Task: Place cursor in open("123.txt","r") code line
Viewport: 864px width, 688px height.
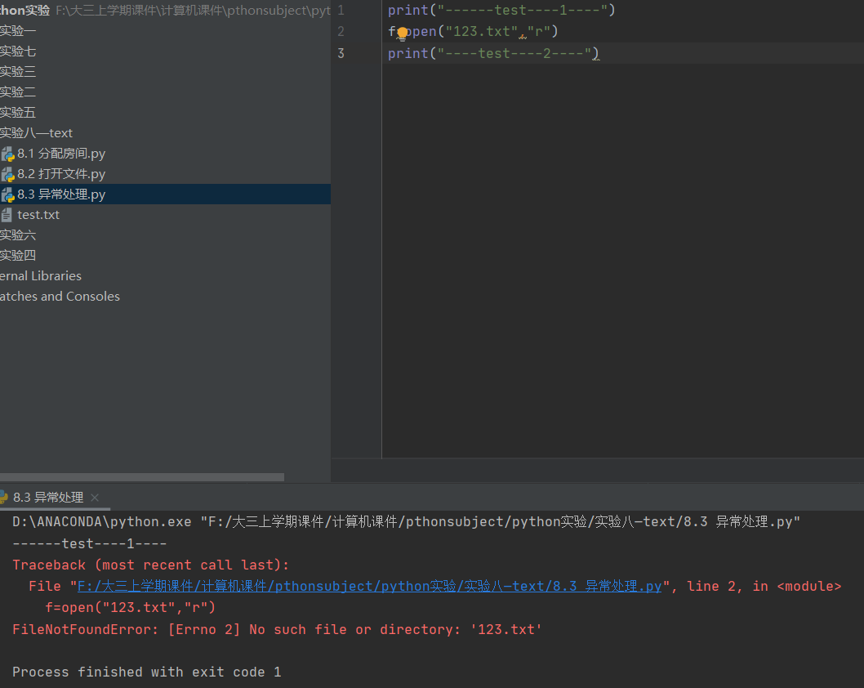Action: (473, 31)
